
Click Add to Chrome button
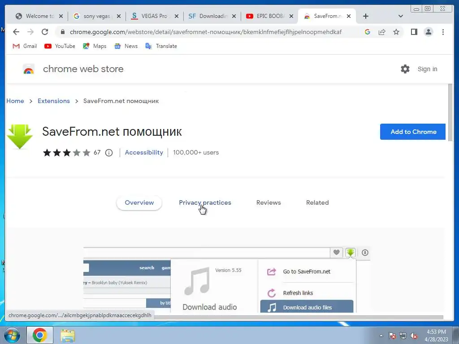tap(413, 132)
